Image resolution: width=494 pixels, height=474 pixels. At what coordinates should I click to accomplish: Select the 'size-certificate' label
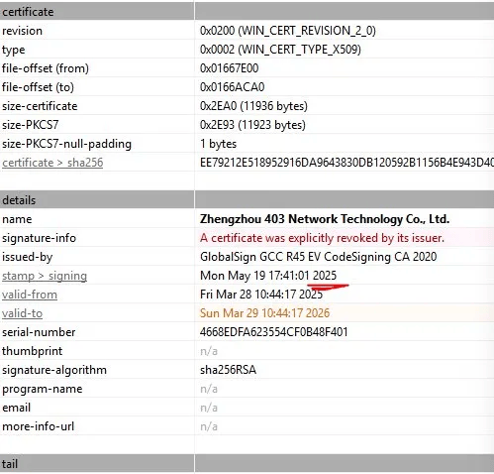point(40,106)
